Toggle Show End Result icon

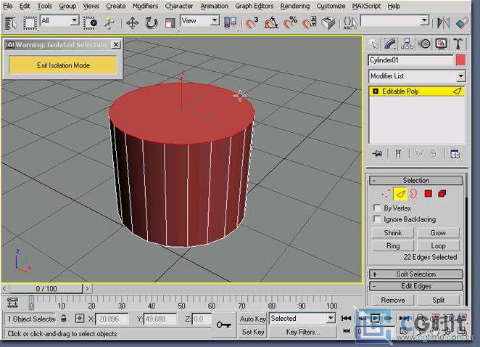click(398, 154)
